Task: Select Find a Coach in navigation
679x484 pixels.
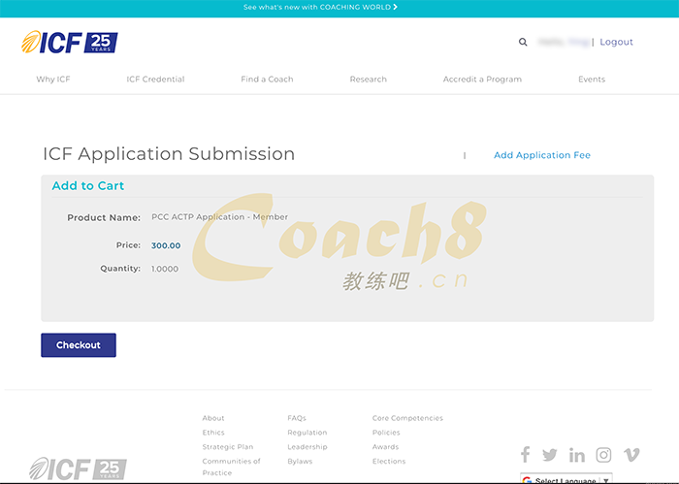Action: point(267,80)
